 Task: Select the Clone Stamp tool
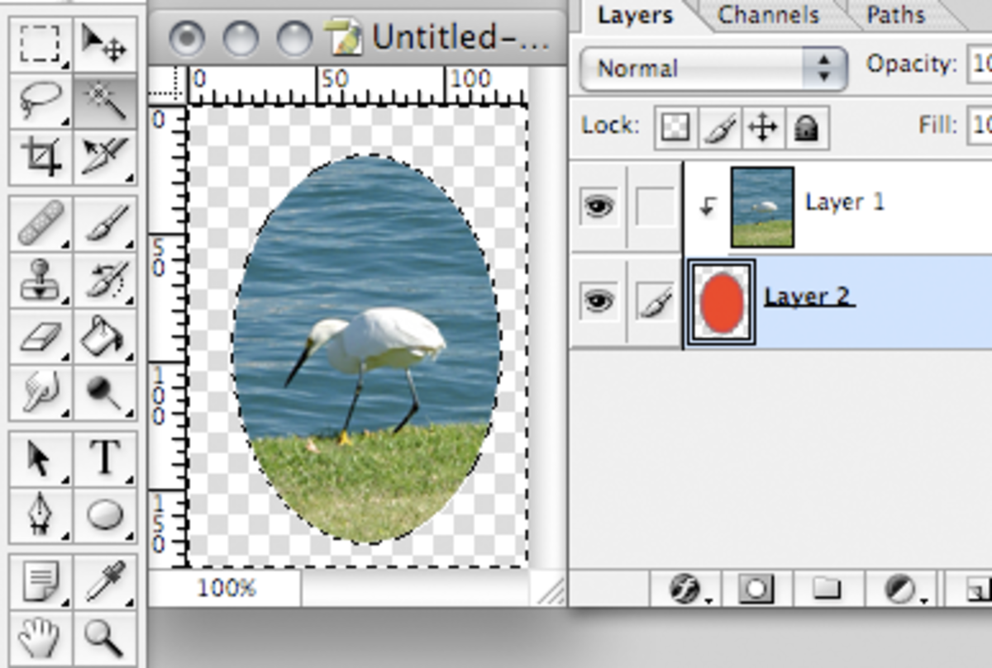(39, 278)
